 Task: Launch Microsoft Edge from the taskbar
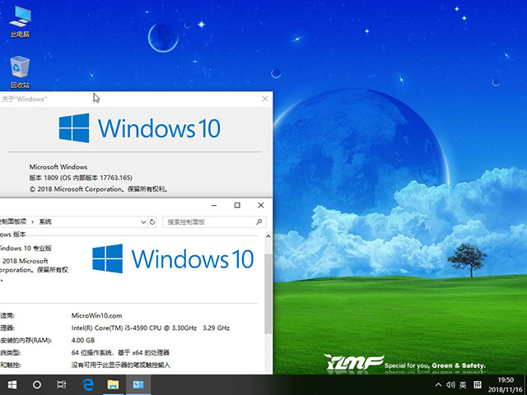pos(88,384)
